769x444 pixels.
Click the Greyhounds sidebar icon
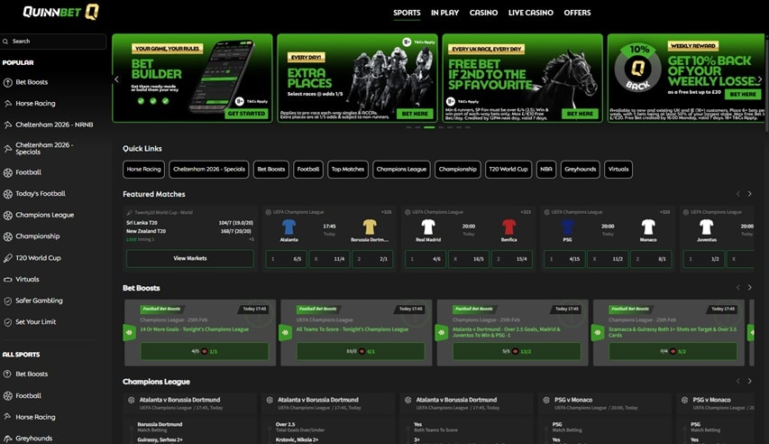[x=8, y=438]
